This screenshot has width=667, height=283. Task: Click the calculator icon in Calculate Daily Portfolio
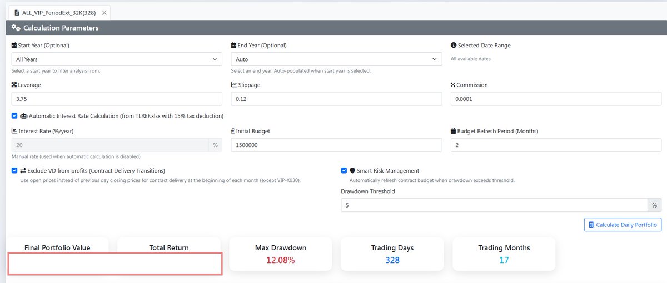coord(591,225)
